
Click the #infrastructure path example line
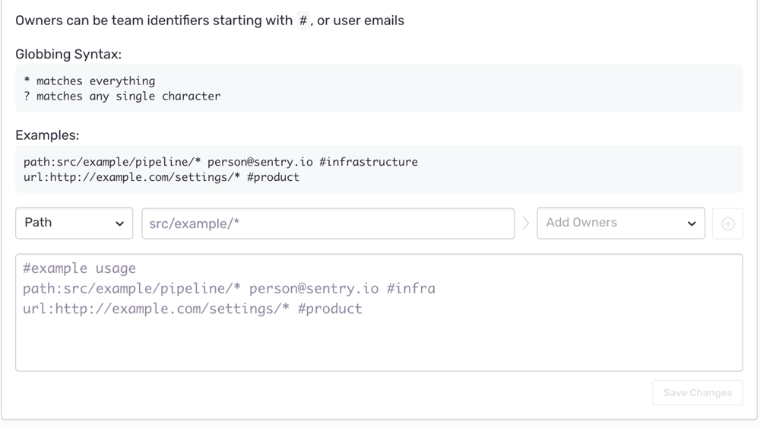click(x=220, y=162)
